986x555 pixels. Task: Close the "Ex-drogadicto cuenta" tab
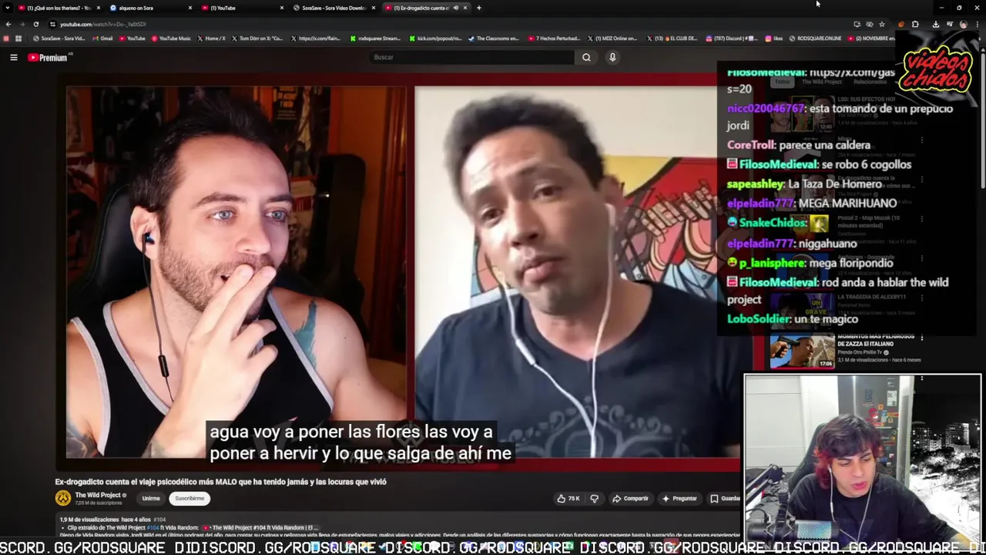[x=465, y=8]
